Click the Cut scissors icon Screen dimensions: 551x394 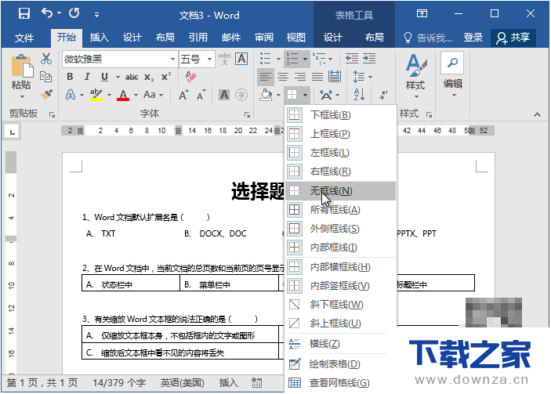point(46,59)
